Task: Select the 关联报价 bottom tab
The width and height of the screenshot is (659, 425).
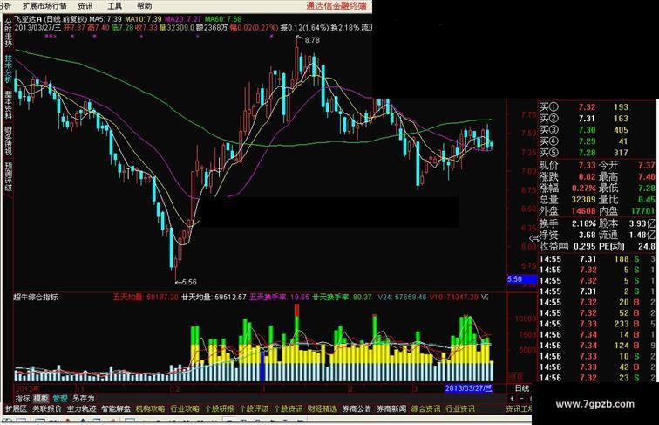Action: (47, 408)
